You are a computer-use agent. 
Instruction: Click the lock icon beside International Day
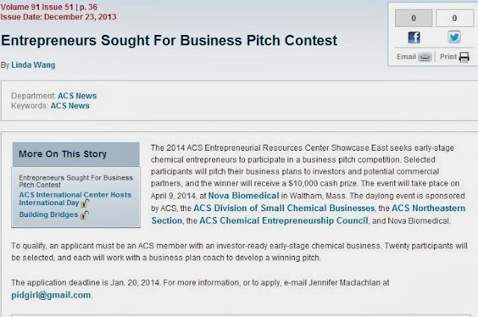coord(85,204)
